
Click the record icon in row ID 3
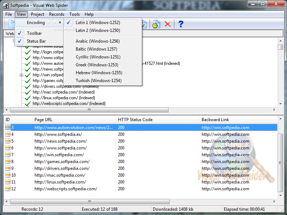click(x=8, y=128)
